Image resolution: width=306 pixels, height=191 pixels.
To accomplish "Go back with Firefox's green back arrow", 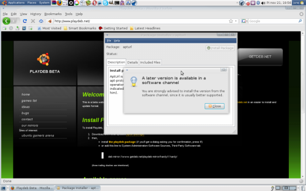I will pyautogui.click(x=6, y=21).
